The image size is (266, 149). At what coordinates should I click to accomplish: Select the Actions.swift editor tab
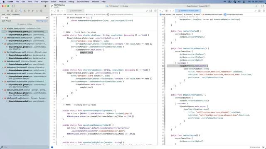76,11
